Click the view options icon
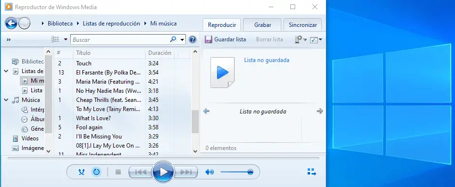 (55, 39)
